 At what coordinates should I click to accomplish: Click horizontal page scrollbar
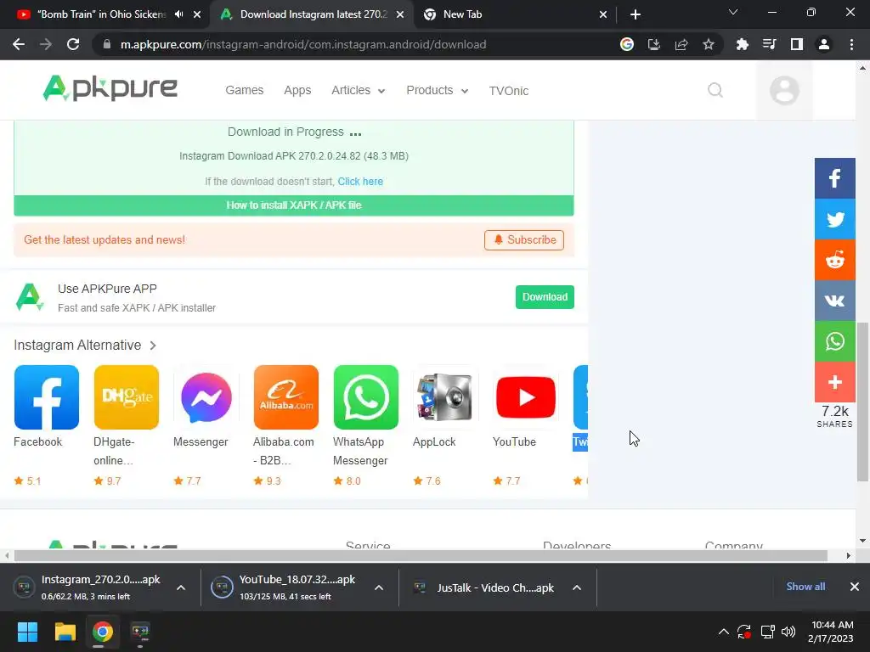[421, 555]
